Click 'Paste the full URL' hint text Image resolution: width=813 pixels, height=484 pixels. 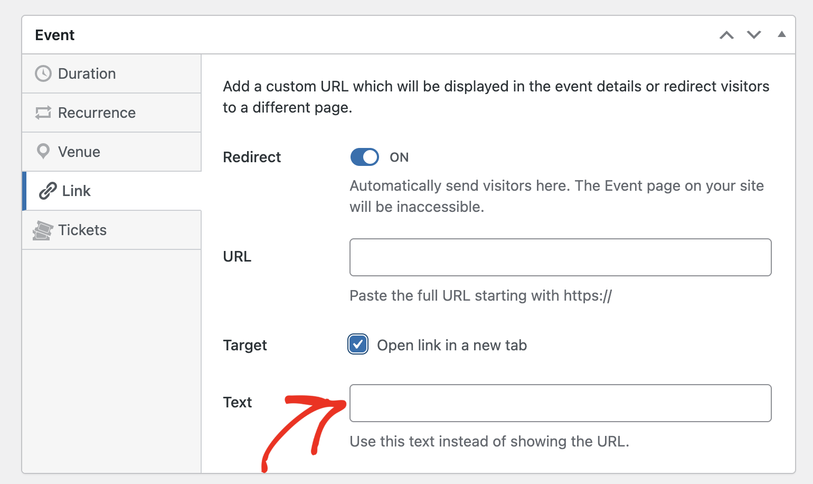point(481,295)
